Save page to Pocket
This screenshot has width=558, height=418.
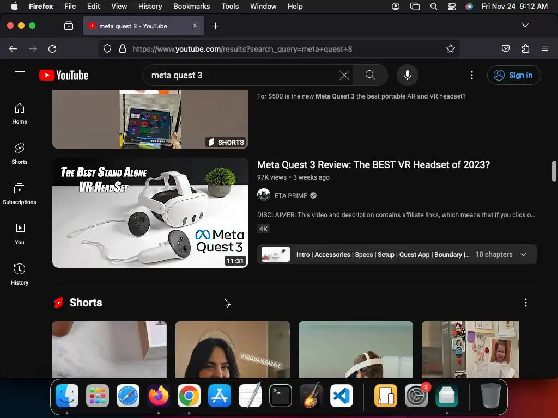click(506, 48)
